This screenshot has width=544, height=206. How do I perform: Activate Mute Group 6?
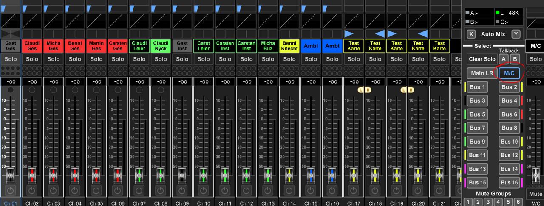[519, 202]
